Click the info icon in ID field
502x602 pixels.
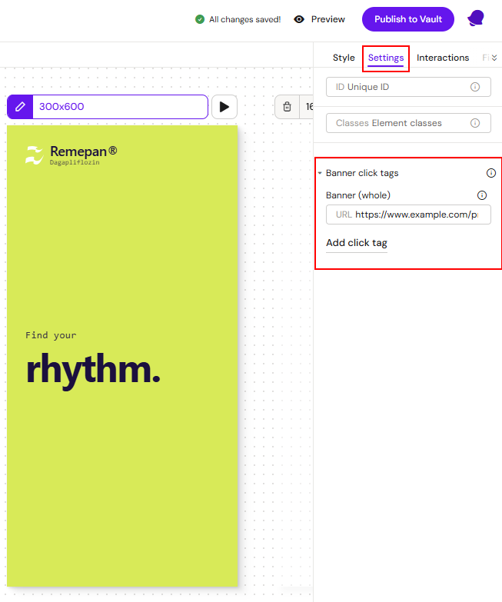tap(475, 87)
